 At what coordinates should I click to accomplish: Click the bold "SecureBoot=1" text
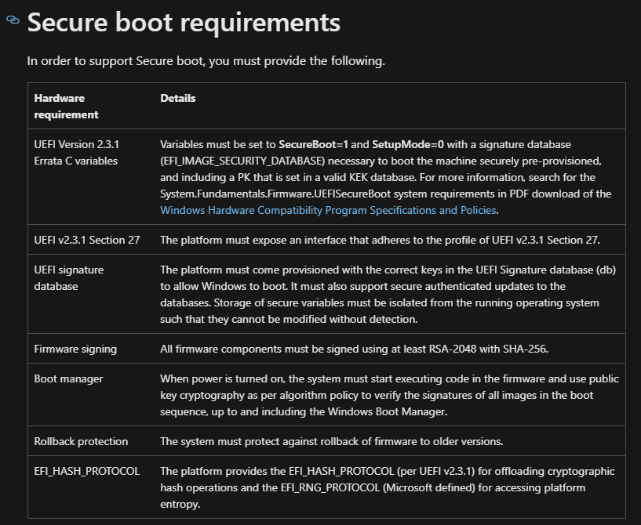313,144
